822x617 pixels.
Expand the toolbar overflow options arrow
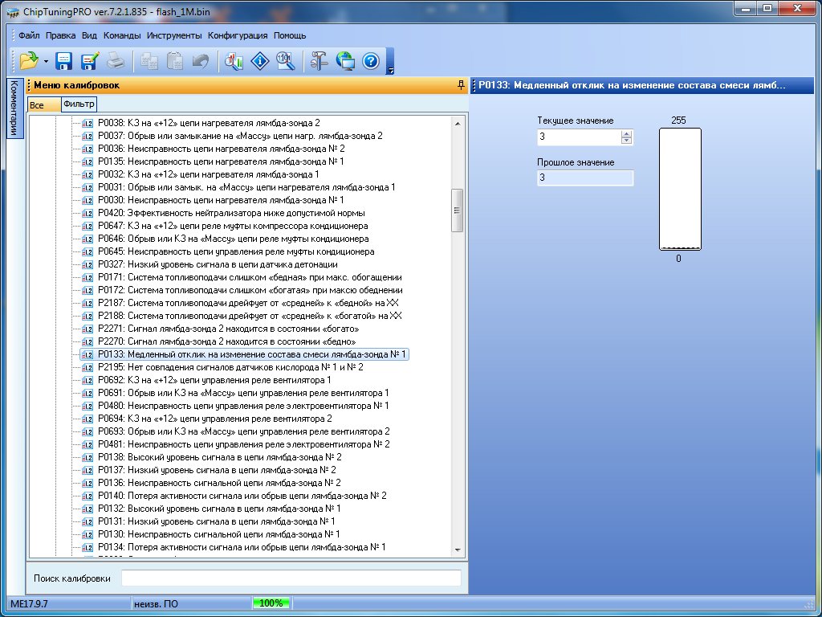[390, 70]
